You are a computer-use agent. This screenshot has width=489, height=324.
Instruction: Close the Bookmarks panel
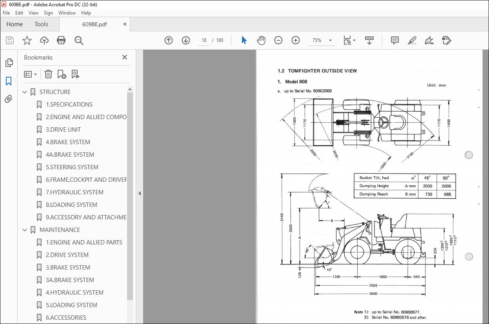coord(125,57)
